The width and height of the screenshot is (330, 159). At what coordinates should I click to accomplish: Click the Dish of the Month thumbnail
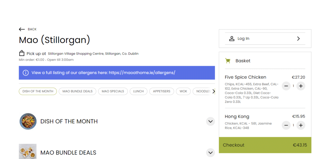click(28, 121)
